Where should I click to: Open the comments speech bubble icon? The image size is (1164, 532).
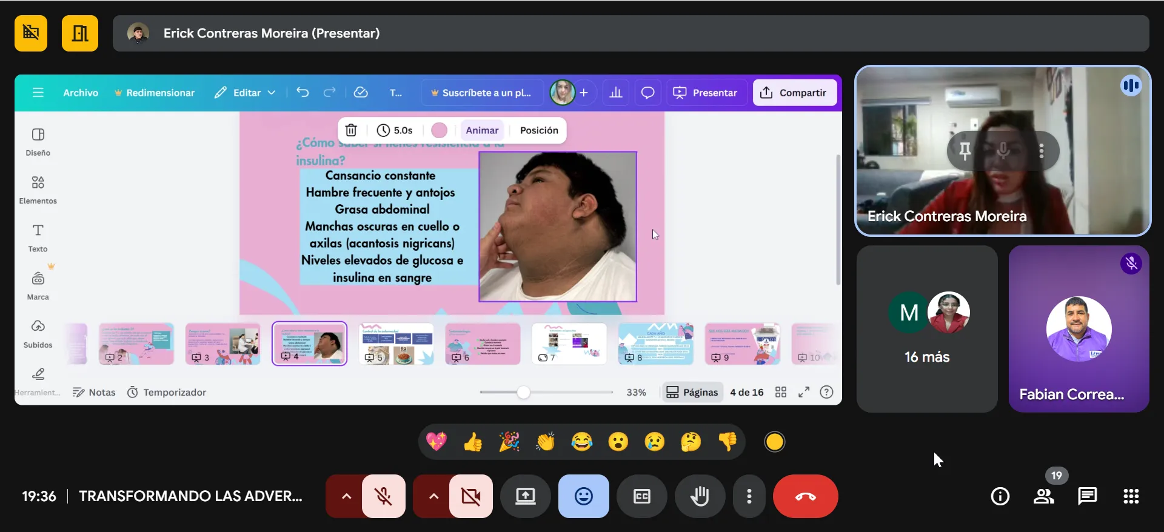tap(647, 93)
